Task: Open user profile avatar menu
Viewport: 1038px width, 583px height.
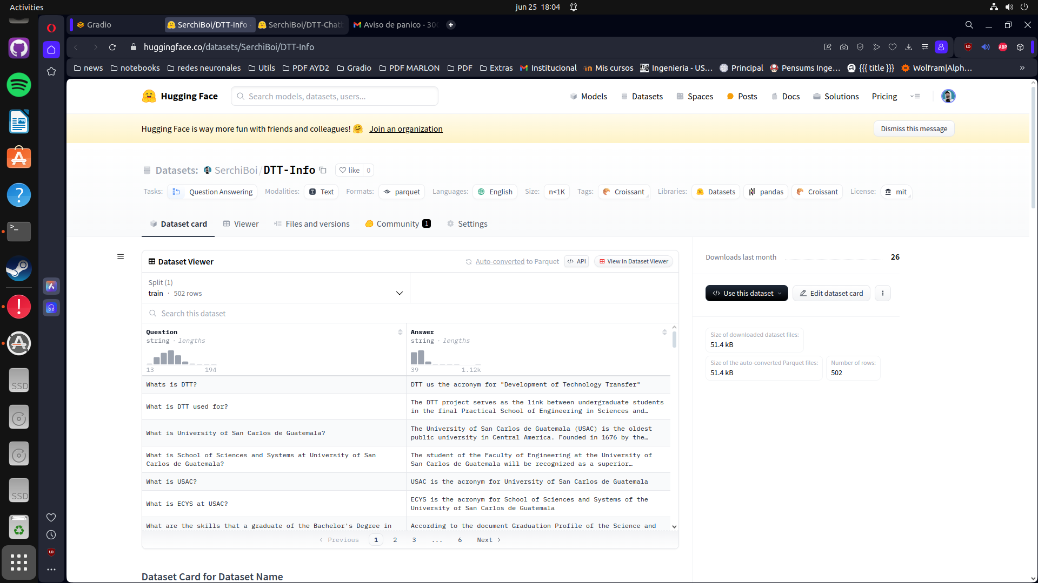Action: 948,96
